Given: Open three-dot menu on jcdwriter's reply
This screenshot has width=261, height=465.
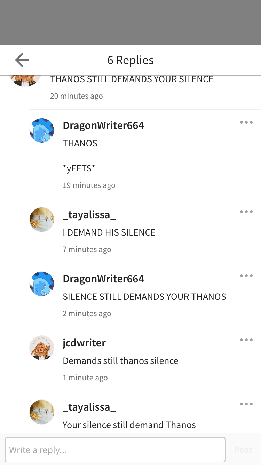Looking at the screenshot, I should tap(246, 340).
